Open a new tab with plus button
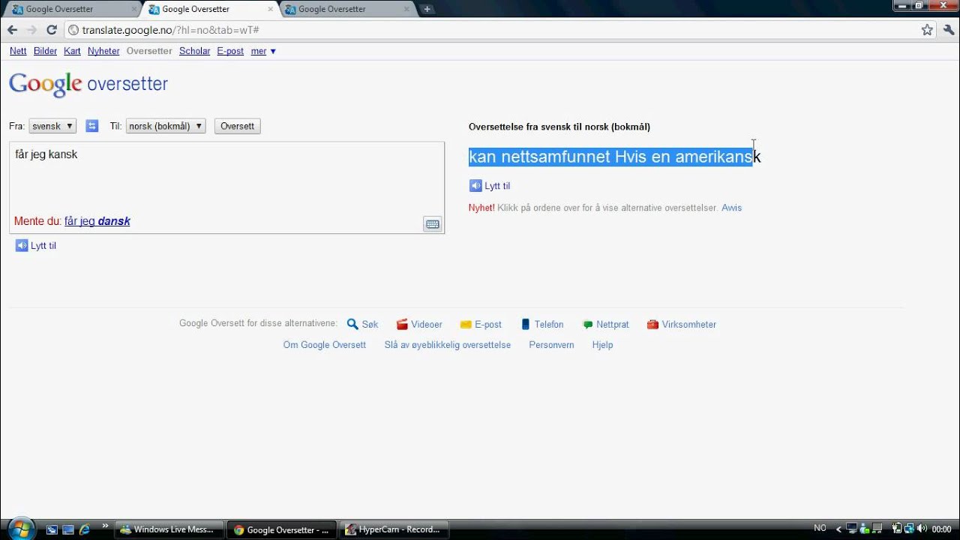The image size is (960, 540). click(427, 9)
